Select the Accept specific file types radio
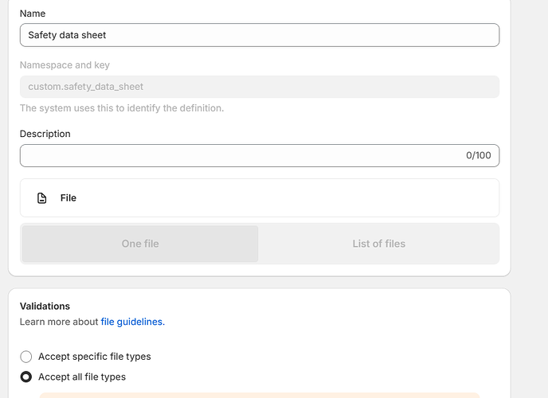 26,357
